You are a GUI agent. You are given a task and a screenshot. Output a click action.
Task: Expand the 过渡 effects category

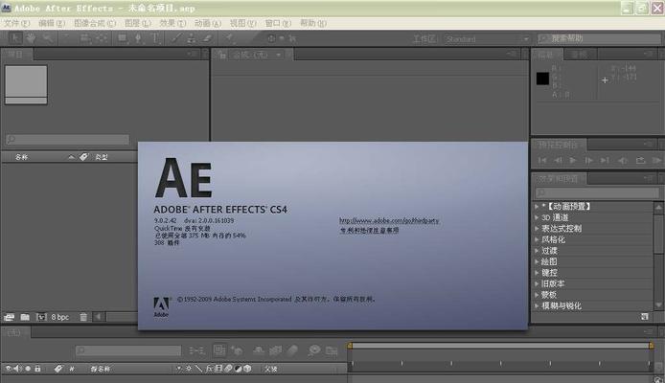click(x=537, y=251)
